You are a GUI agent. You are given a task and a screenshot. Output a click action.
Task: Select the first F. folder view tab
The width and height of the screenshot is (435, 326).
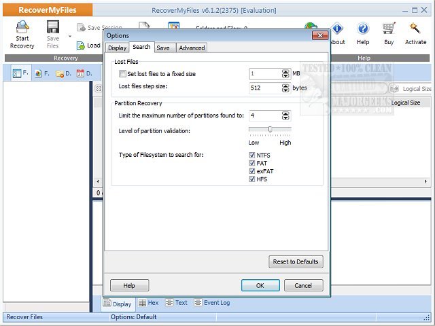coord(21,73)
